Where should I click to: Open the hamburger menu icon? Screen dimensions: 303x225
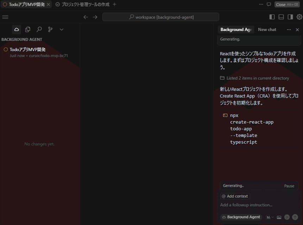coord(5,17)
